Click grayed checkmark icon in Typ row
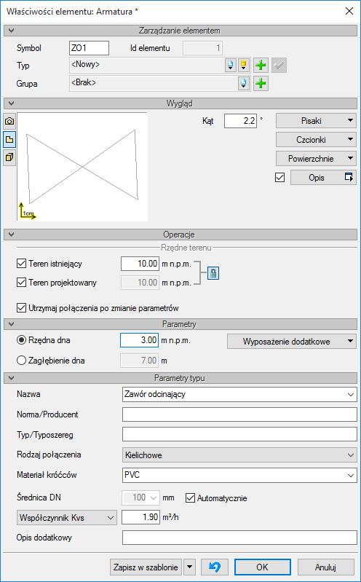Screen dimensions: 361x582 click(x=279, y=66)
